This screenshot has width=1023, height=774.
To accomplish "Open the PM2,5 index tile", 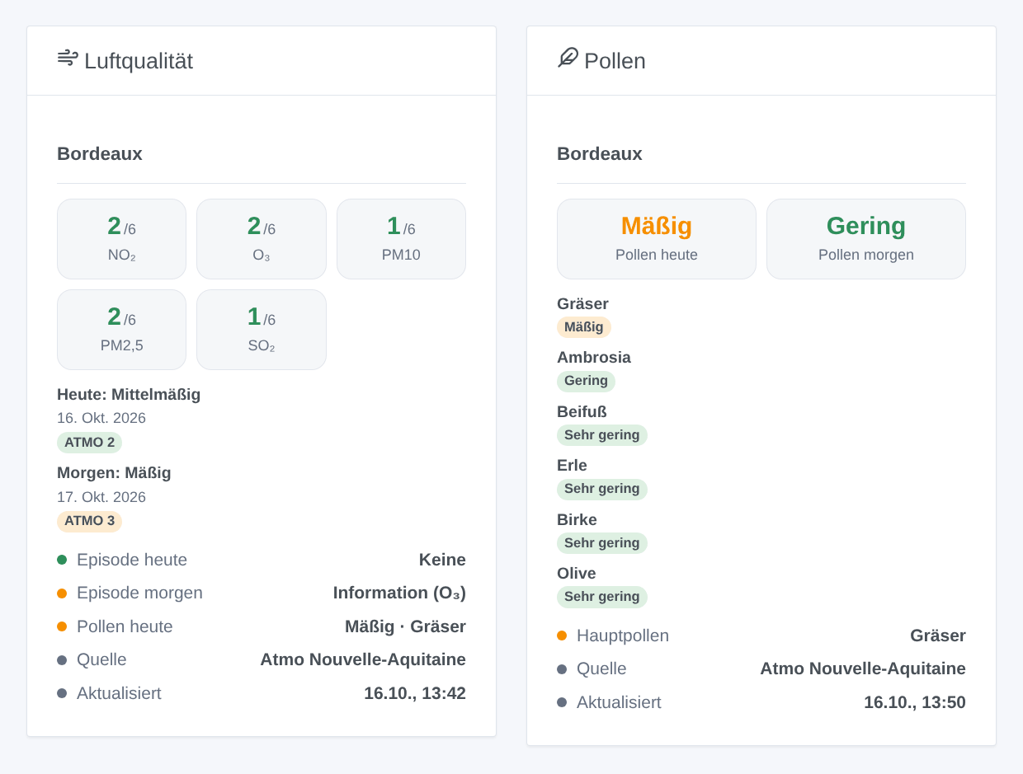I will [121, 330].
